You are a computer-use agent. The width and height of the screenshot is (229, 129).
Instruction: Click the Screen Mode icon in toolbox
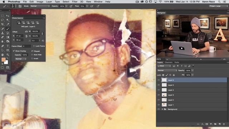[x=8, y=68]
